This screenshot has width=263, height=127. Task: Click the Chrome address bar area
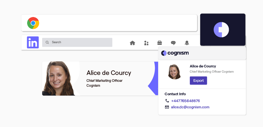109,23
